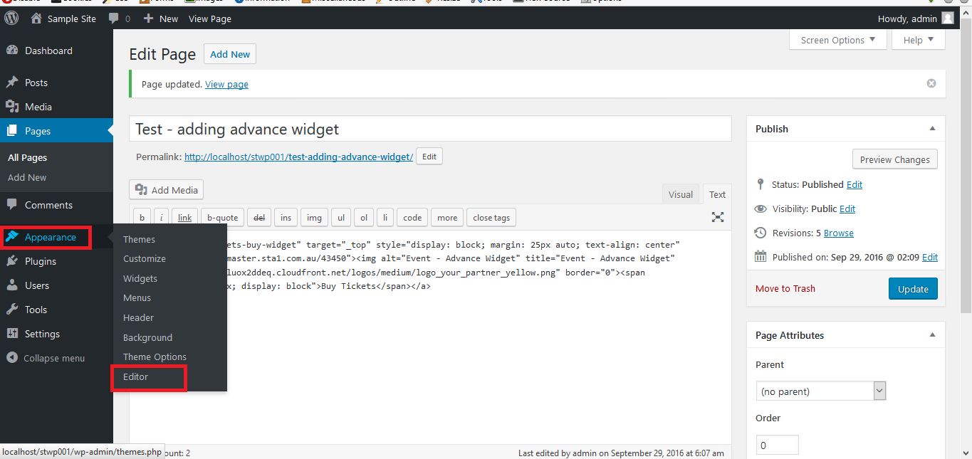Click the del quicktag button
This screenshot has width=972, height=459.
(x=259, y=218)
